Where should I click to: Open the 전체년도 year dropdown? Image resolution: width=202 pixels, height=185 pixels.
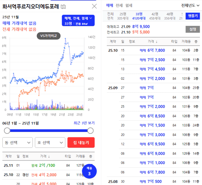click(x=190, y=5)
